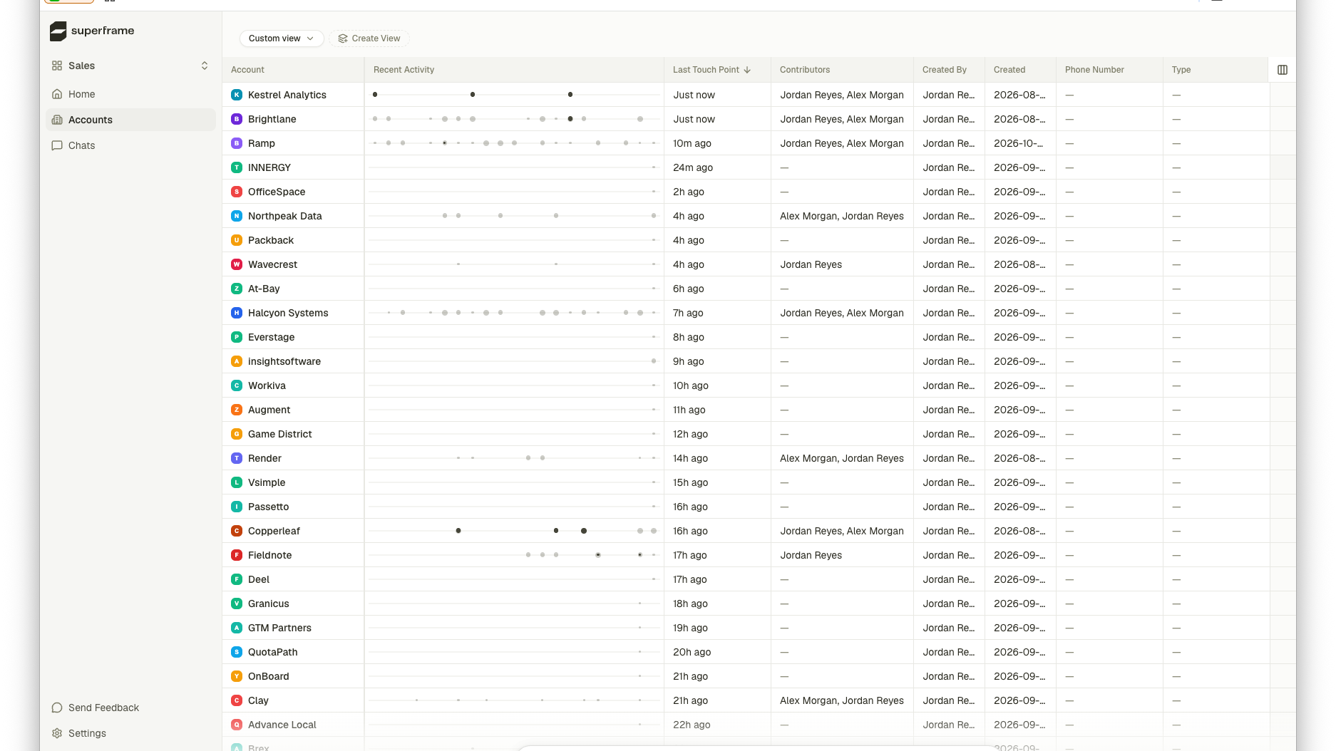Click the Create View button
This screenshot has width=1336, height=751.
point(369,38)
